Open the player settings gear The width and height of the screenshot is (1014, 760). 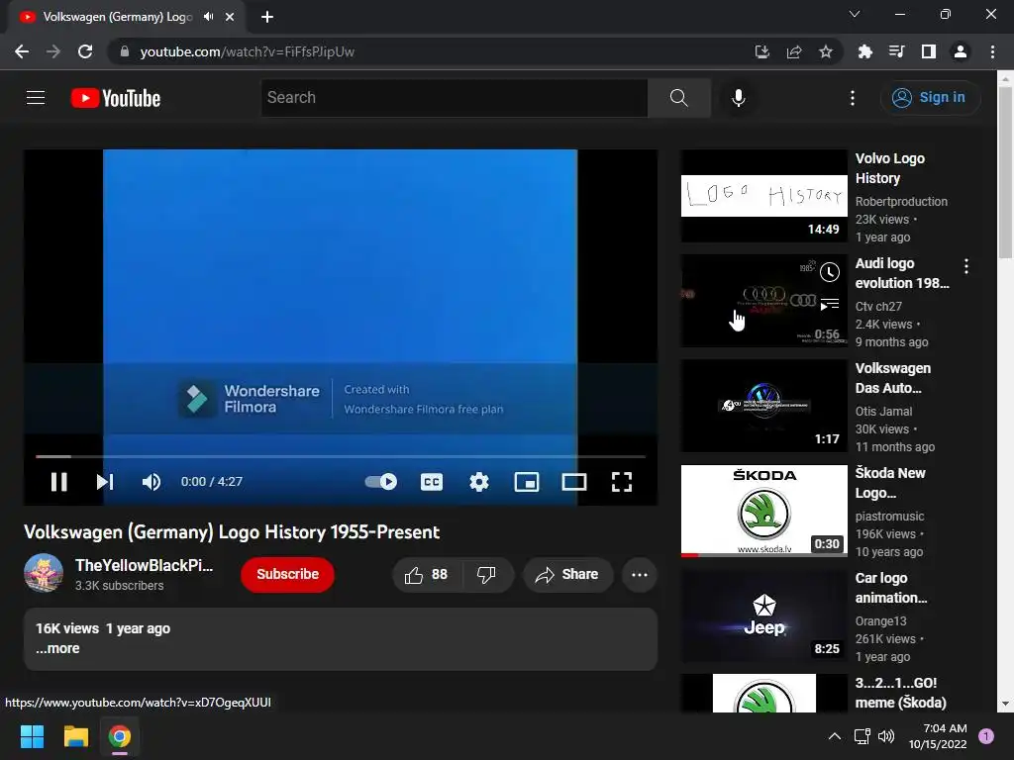pyautogui.click(x=479, y=482)
